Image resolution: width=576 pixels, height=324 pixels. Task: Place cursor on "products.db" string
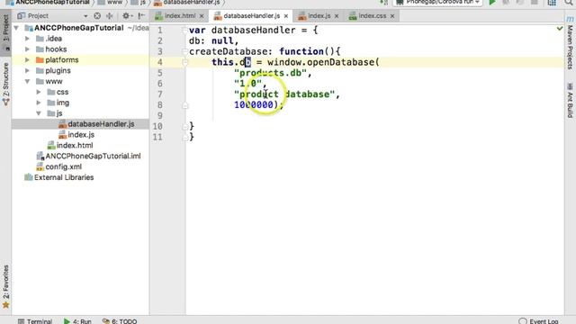270,73
